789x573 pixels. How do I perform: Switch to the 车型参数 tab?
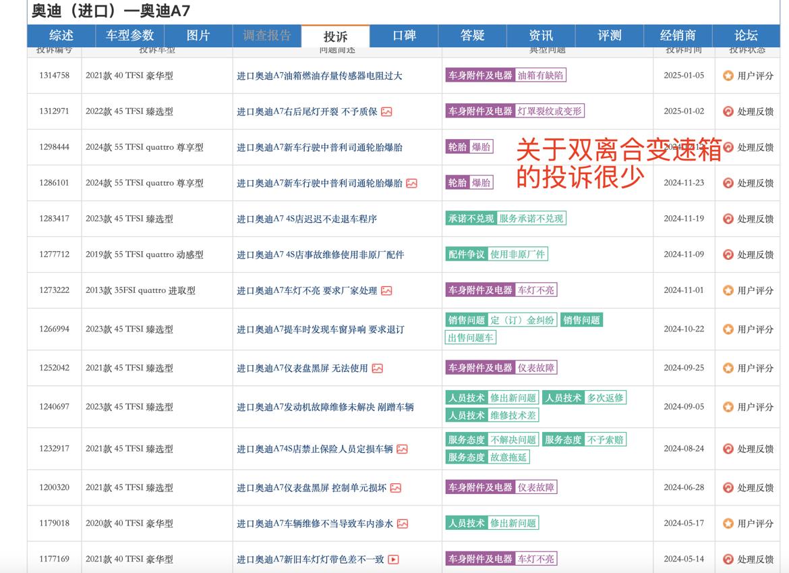129,36
